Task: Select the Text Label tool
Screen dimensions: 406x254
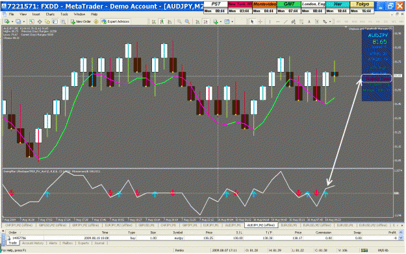Action: (316, 21)
